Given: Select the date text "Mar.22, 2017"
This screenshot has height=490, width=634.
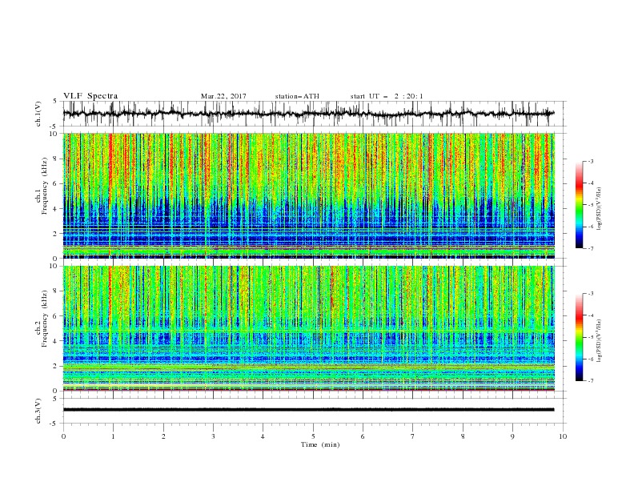Looking at the screenshot, I should pos(223,96).
